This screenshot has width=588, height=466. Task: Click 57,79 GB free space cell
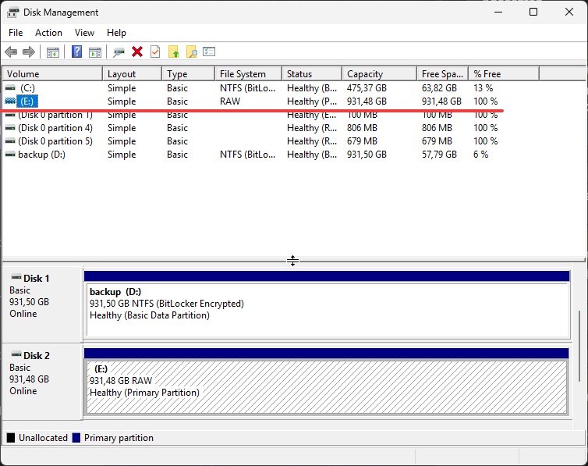[x=439, y=155]
